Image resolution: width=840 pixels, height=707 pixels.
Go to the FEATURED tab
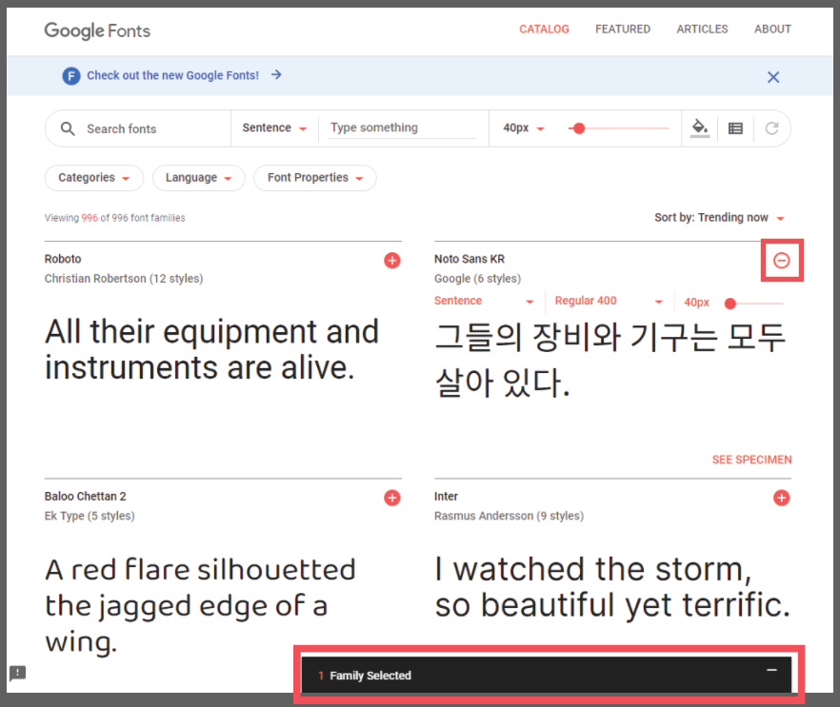click(x=623, y=29)
